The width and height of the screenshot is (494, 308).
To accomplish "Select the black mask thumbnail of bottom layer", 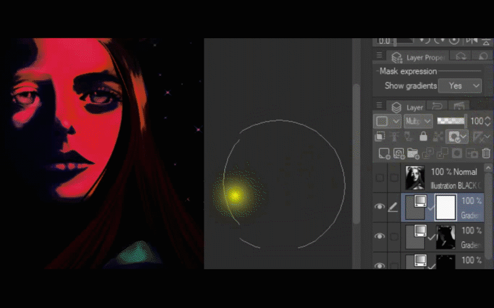I will click(x=445, y=262).
